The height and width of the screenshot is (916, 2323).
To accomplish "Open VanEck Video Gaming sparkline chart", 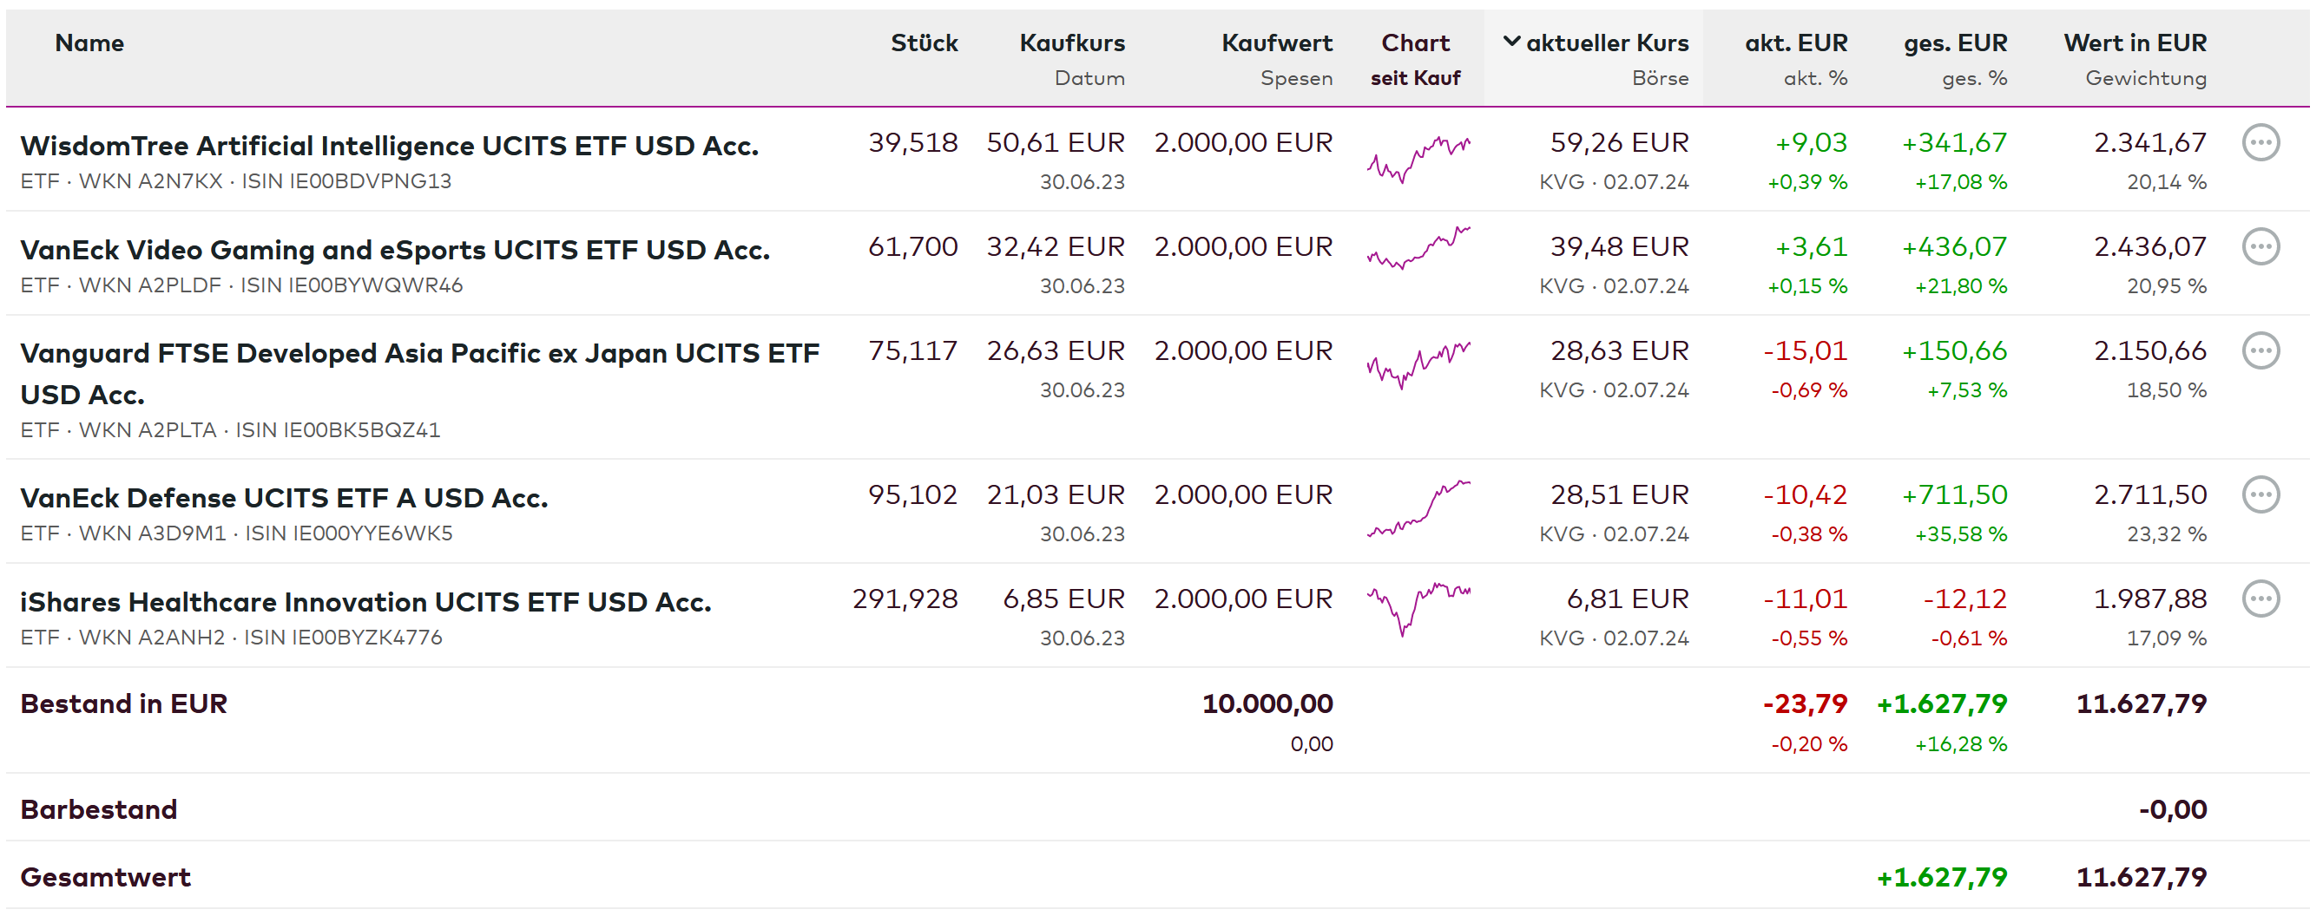I will coord(1418,249).
